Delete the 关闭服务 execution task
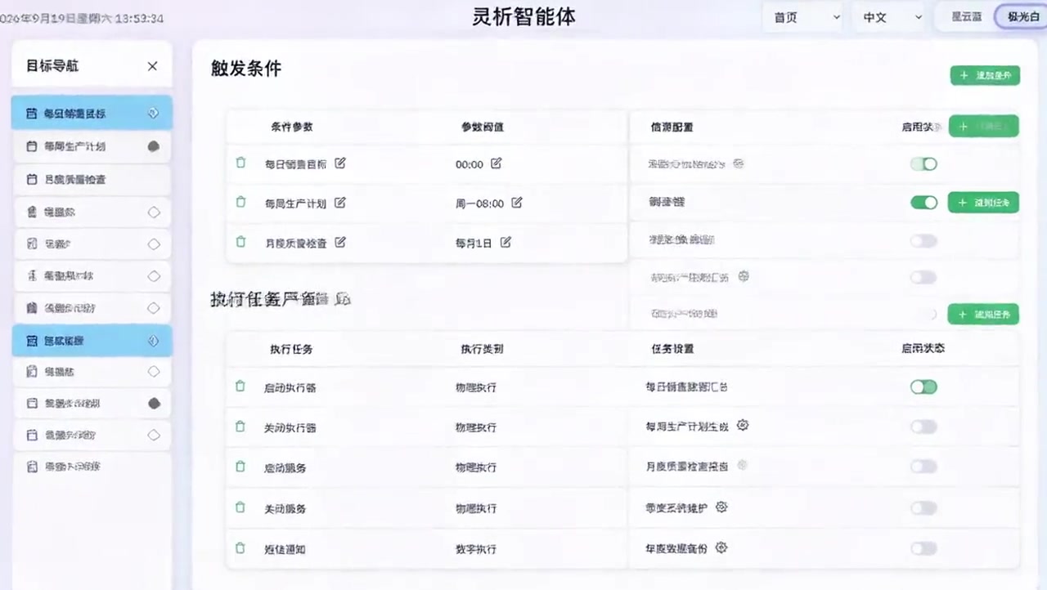The image size is (1047, 590). pos(240,507)
